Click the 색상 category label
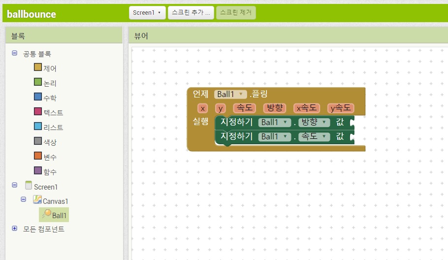 click(x=50, y=142)
